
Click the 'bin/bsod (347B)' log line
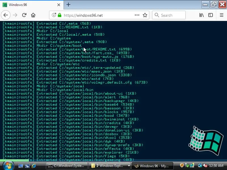(66, 116)
